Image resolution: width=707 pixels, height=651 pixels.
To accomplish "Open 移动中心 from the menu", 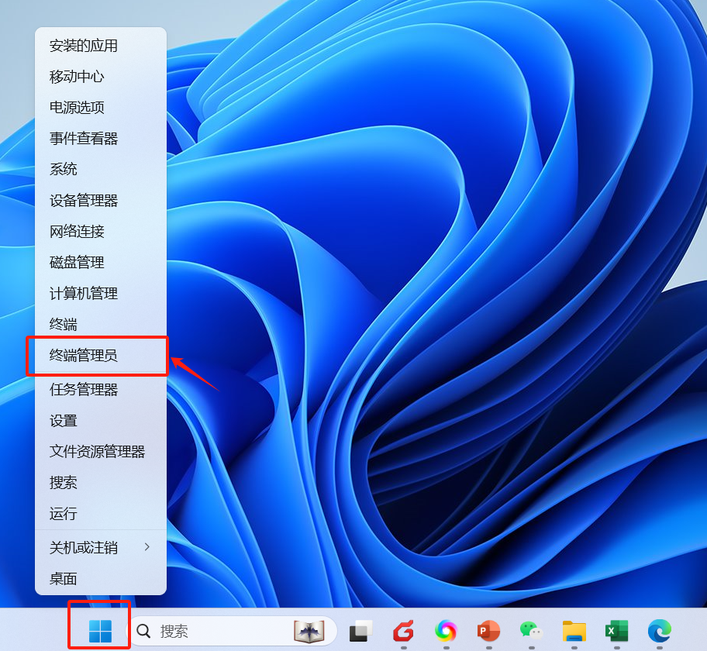I will point(101,77).
